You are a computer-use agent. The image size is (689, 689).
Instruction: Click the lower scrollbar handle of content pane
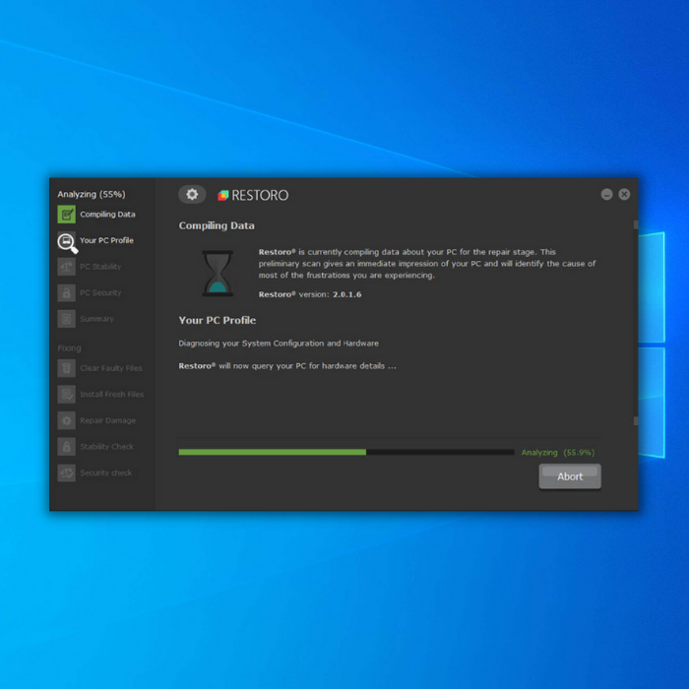pos(636,421)
